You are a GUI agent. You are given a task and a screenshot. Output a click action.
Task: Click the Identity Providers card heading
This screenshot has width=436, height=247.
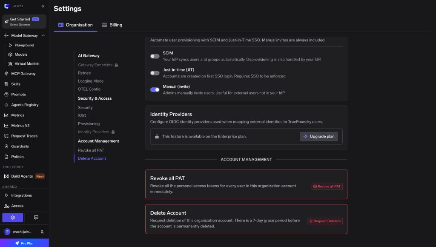pyautogui.click(x=171, y=114)
